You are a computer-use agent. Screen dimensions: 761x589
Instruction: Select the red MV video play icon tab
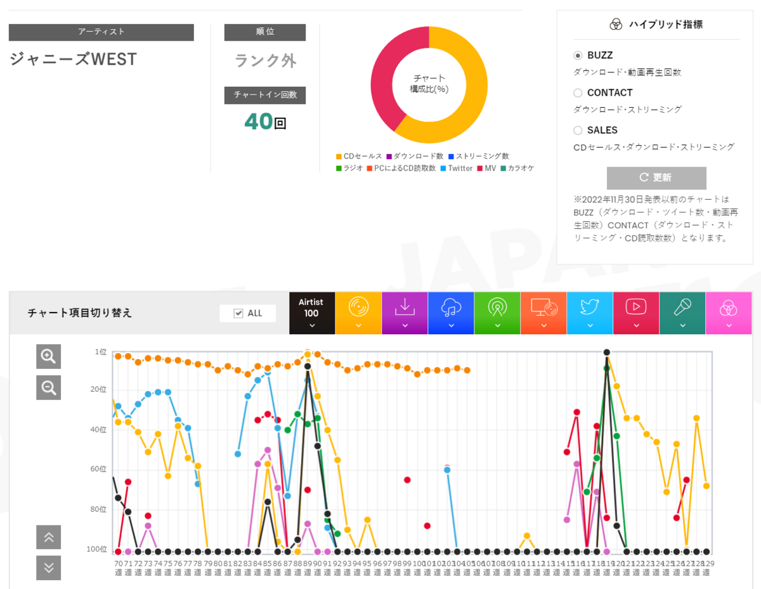(x=636, y=313)
